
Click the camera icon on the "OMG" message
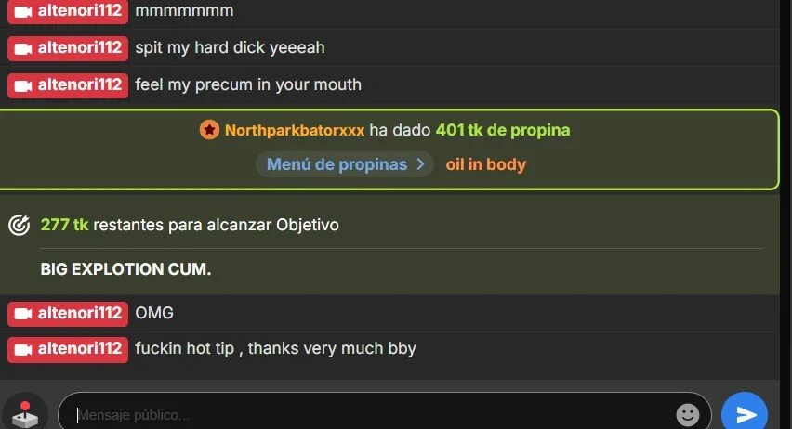pyautogui.click(x=22, y=314)
